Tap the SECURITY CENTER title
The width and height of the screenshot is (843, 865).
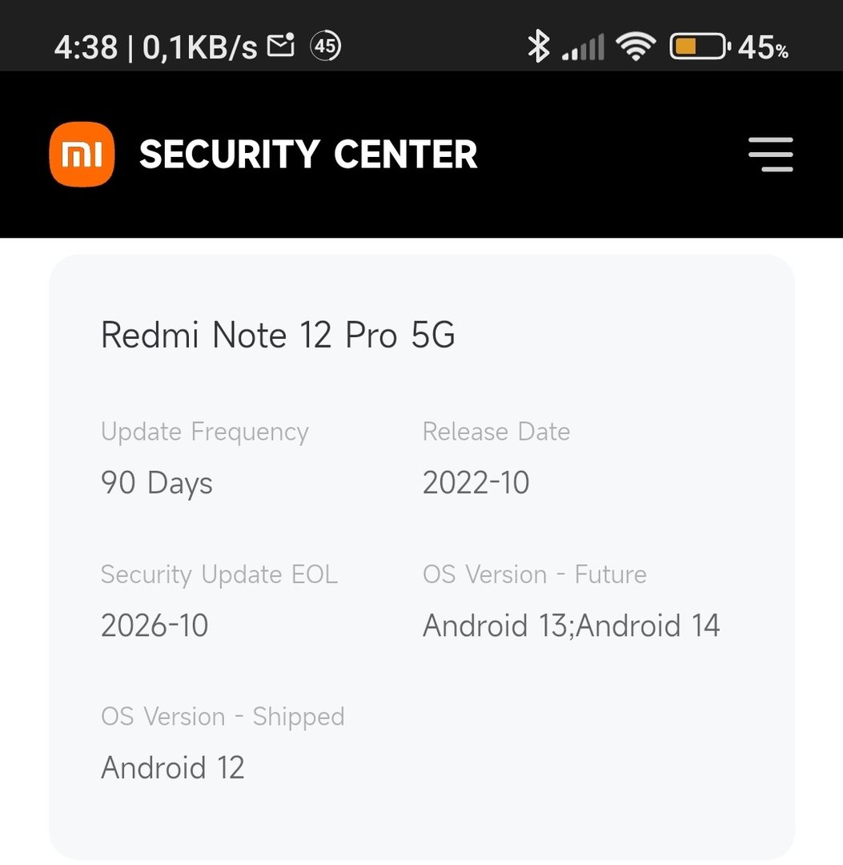click(308, 155)
